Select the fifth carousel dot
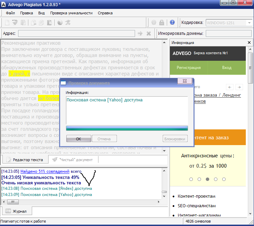 point(224,179)
